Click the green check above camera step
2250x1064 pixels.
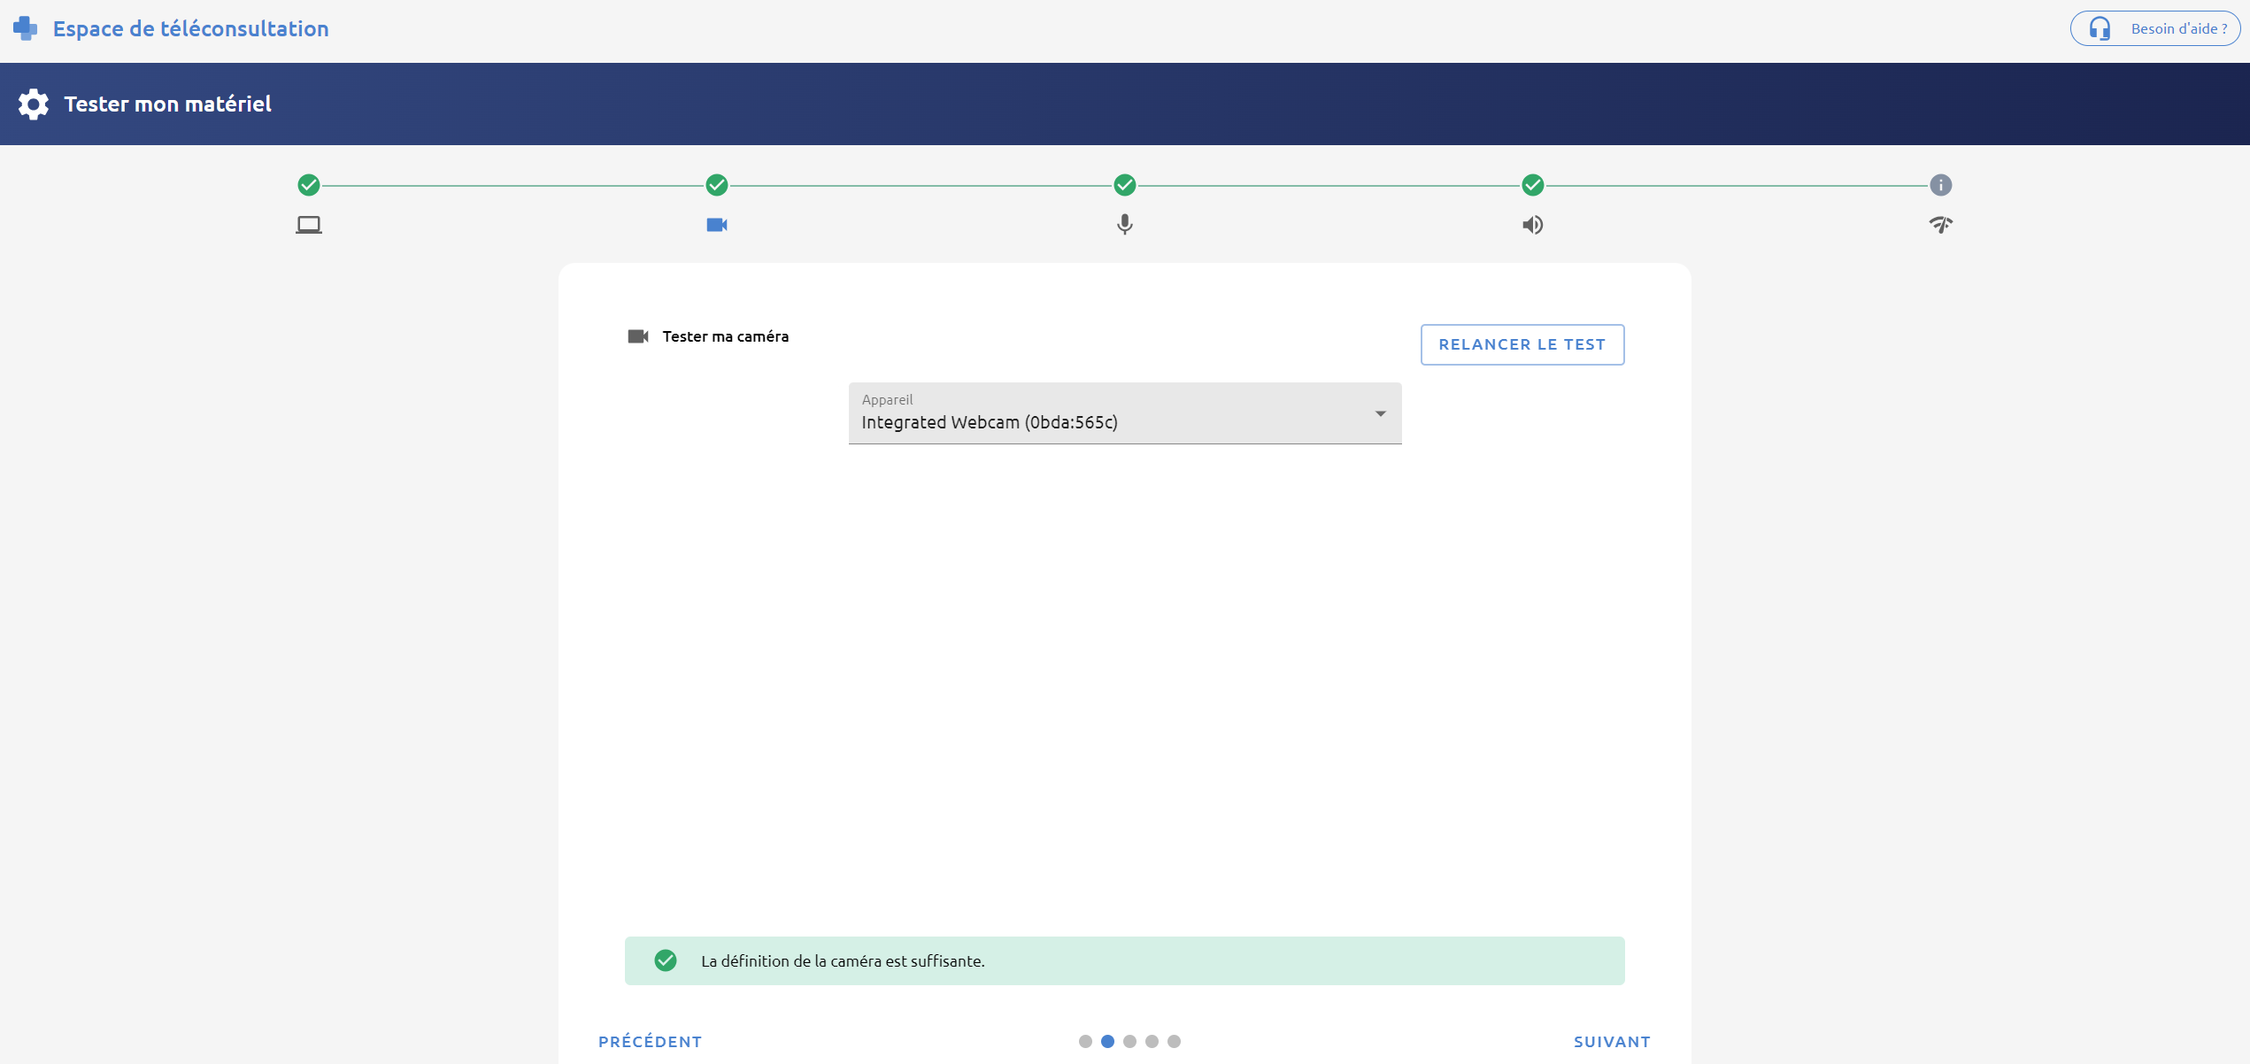click(717, 185)
